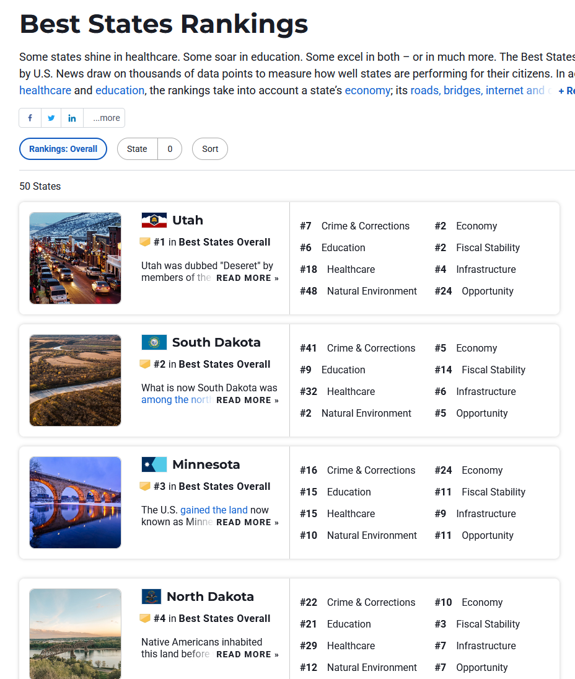
Task: Click READ MORE under Minnesota description
Action: tap(247, 522)
